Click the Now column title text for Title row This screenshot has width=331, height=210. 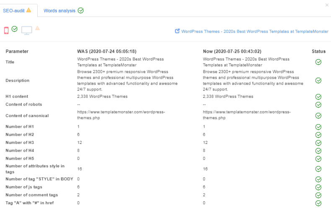tap(246, 62)
